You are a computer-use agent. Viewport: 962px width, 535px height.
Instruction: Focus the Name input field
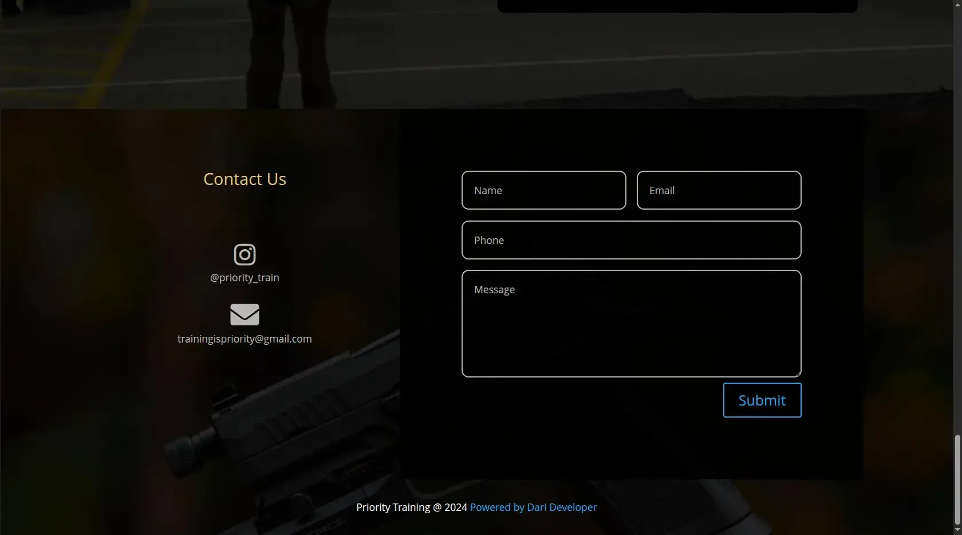[543, 190]
